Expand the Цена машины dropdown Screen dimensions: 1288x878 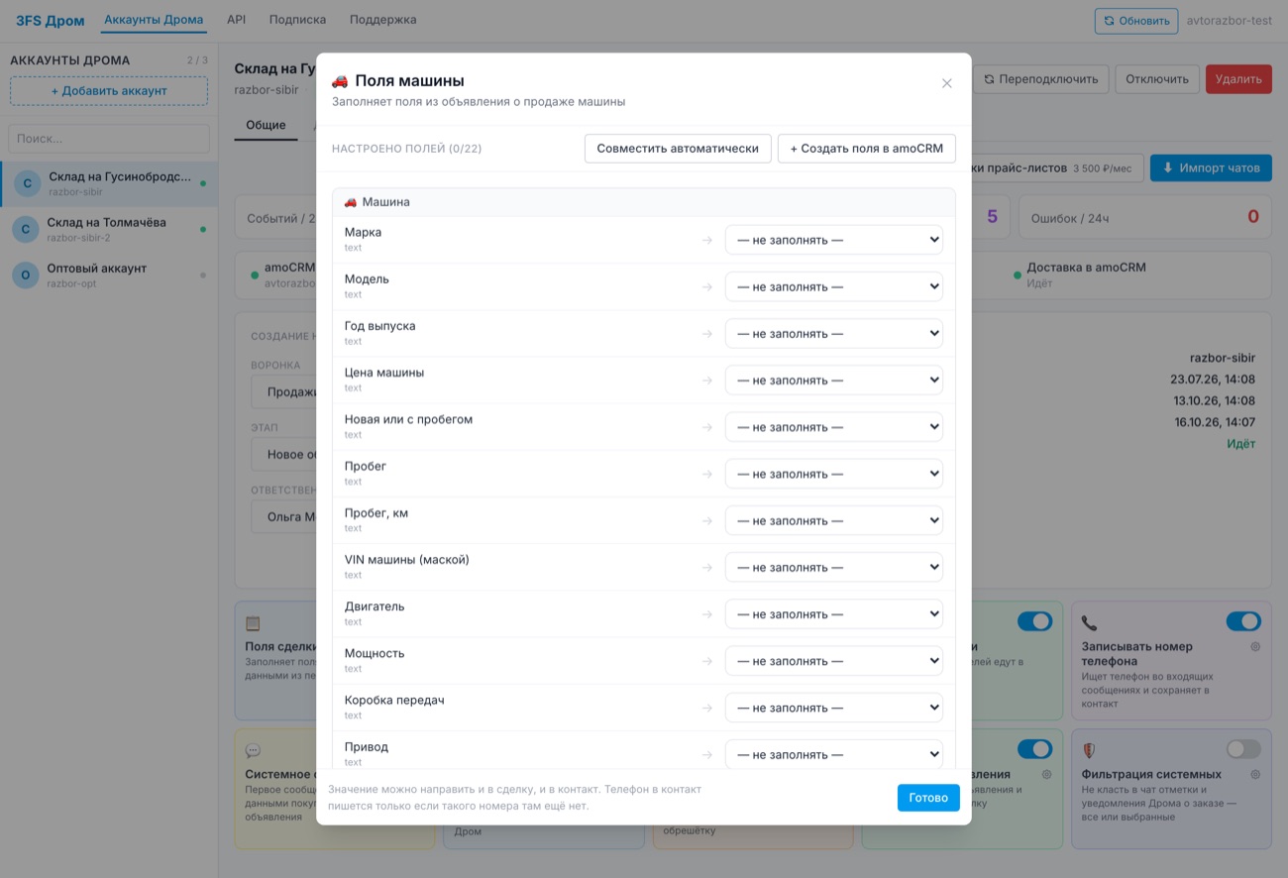click(x=834, y=380)
